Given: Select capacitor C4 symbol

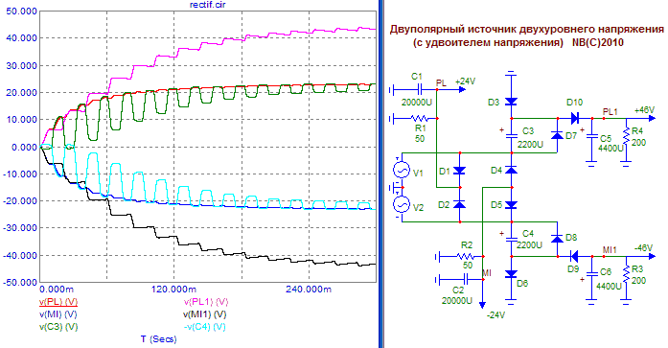Looking at the screenshot, I should click(x=511, y=240).
